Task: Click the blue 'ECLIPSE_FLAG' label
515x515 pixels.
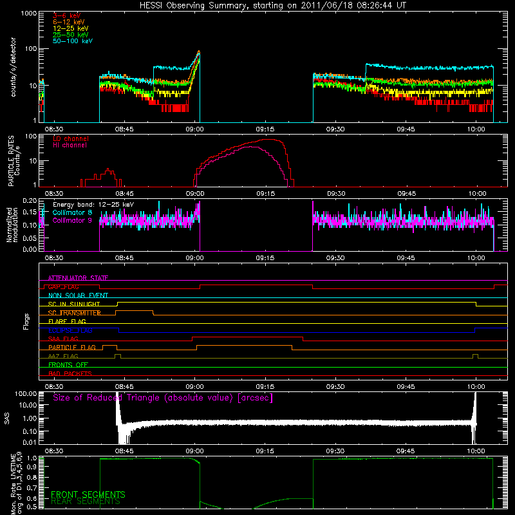Action: [x=70, y=330]
